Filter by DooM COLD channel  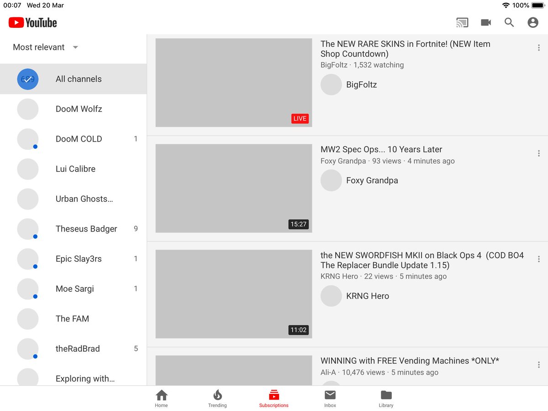tap(73, 139)
